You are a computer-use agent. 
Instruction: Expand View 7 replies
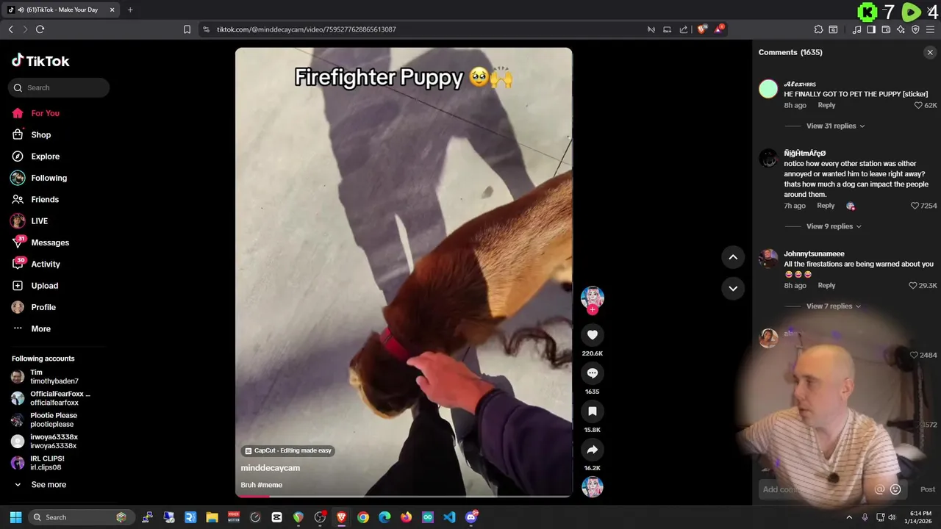pos(834,306)
